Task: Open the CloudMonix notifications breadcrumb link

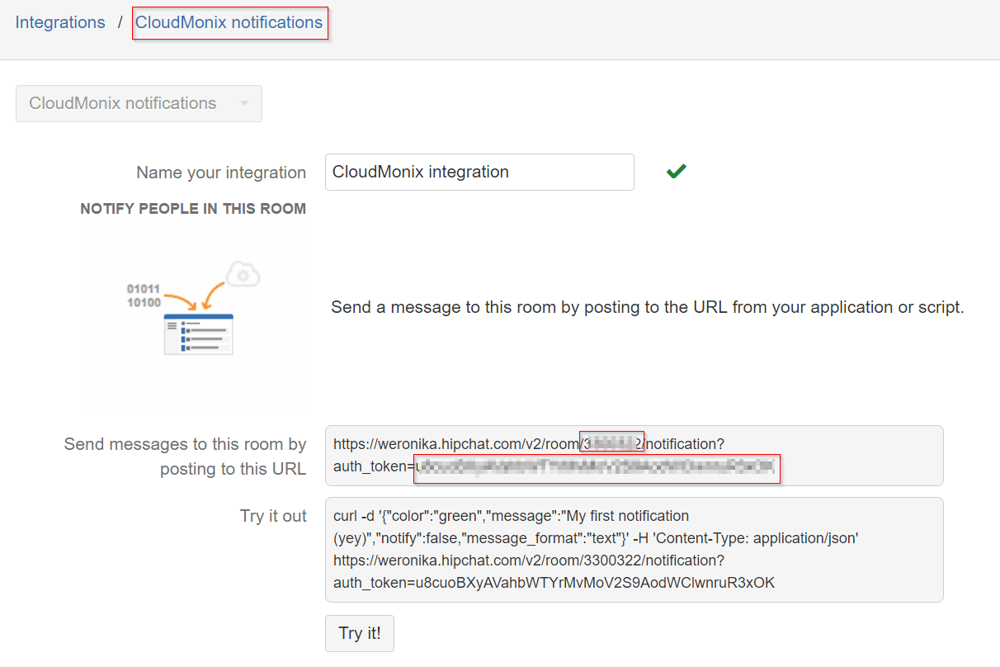Action: coord(229,22)
